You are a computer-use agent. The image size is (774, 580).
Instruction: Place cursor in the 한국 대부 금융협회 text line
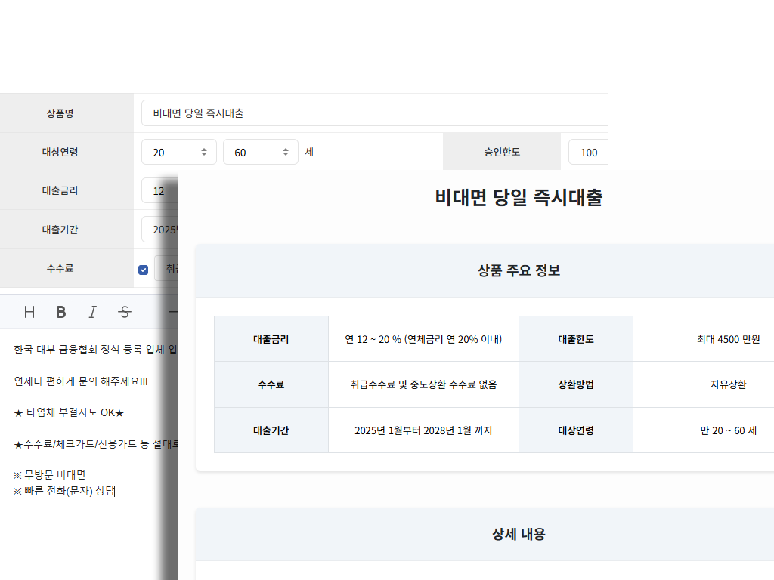point(76,350)
